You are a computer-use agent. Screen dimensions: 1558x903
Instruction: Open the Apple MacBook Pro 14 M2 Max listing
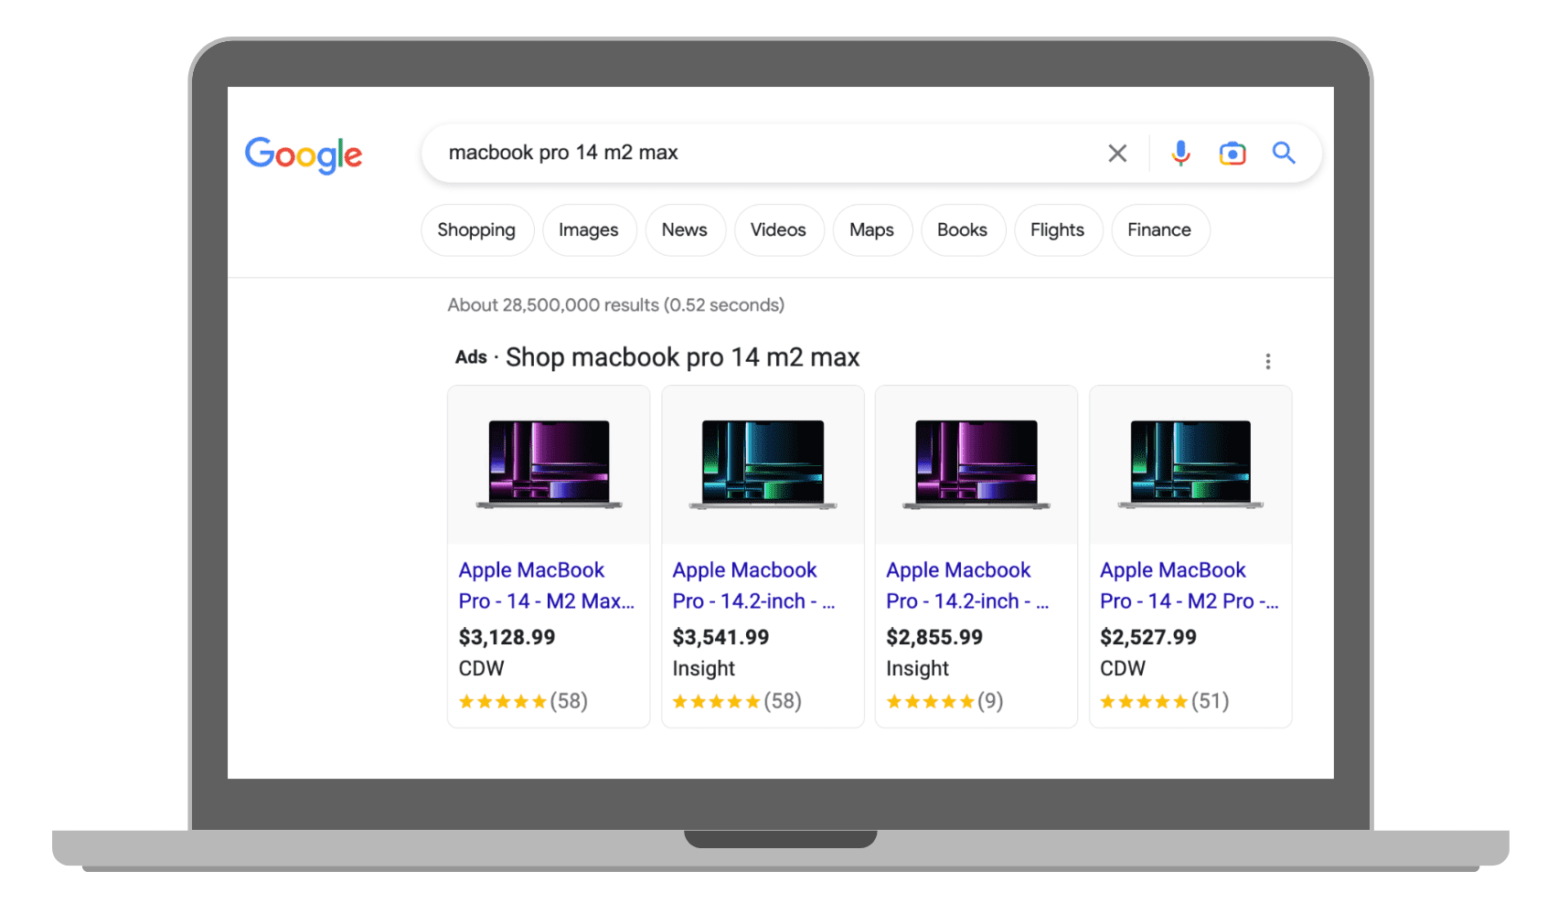click(546, 585)
